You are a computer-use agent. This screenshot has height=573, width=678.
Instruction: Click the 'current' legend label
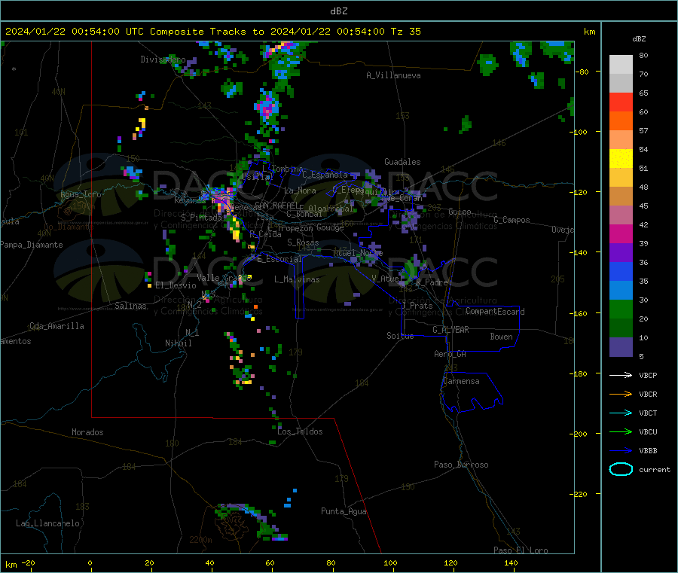click(655, 469)
